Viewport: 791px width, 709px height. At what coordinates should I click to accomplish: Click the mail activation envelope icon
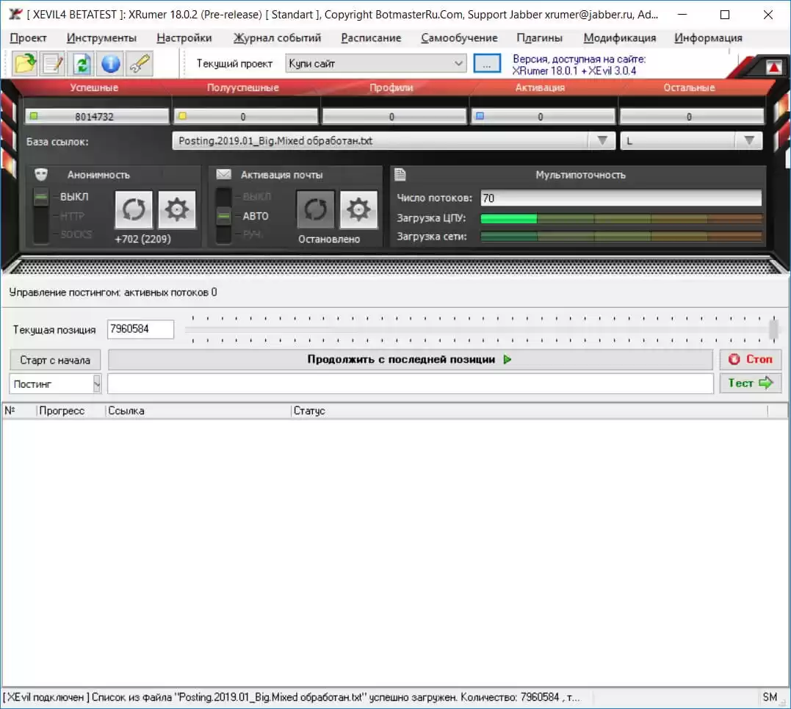[x=223, y=174]
